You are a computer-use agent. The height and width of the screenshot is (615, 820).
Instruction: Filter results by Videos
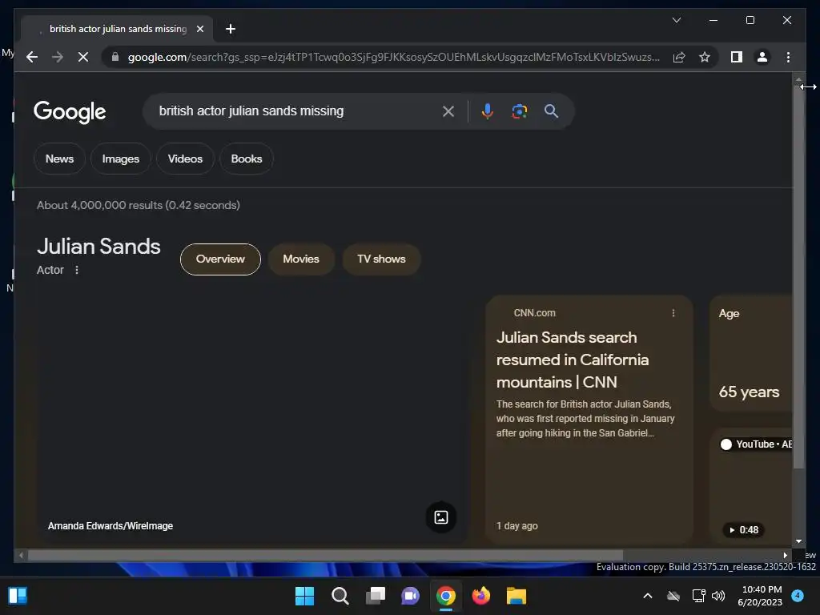(185, 159)
